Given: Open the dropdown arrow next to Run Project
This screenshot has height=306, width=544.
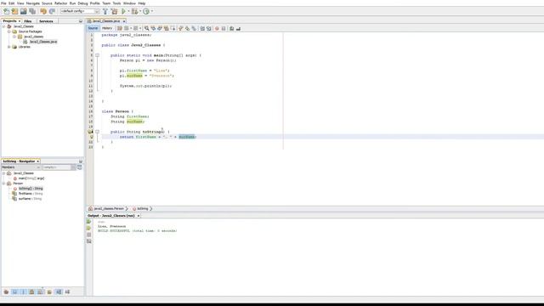Looking at the screenshot, I should [x=128, y=11].
